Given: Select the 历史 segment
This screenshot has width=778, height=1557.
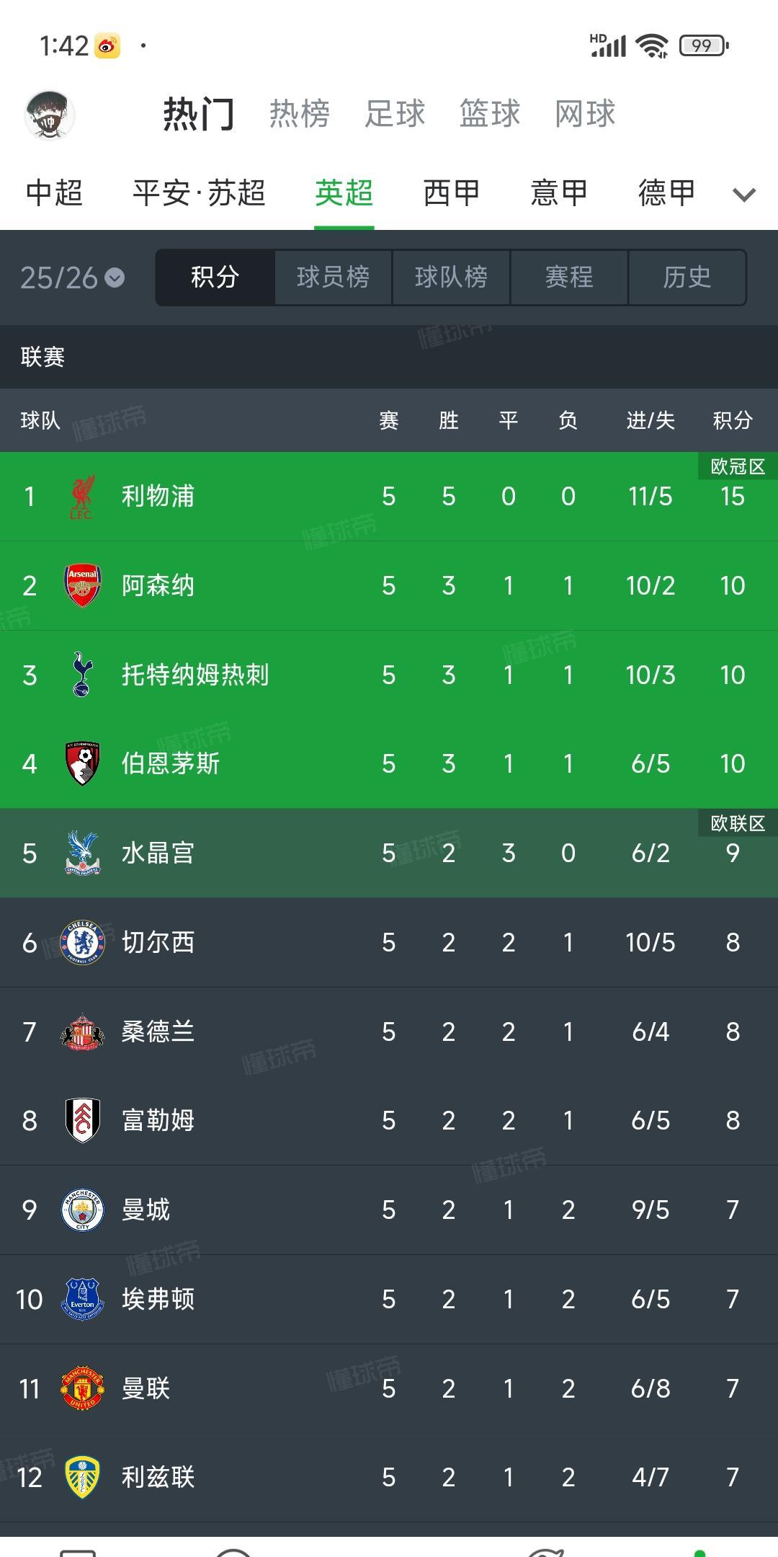Looking at the screenshot, I should pos(687,278).
